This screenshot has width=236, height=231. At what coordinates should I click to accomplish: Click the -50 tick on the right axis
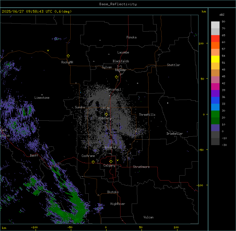[201, 150]
